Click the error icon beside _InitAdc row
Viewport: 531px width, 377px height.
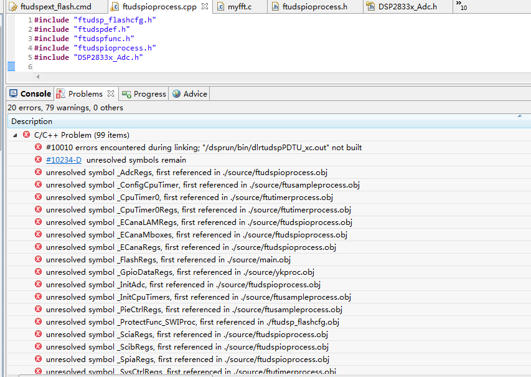point(38,284)
